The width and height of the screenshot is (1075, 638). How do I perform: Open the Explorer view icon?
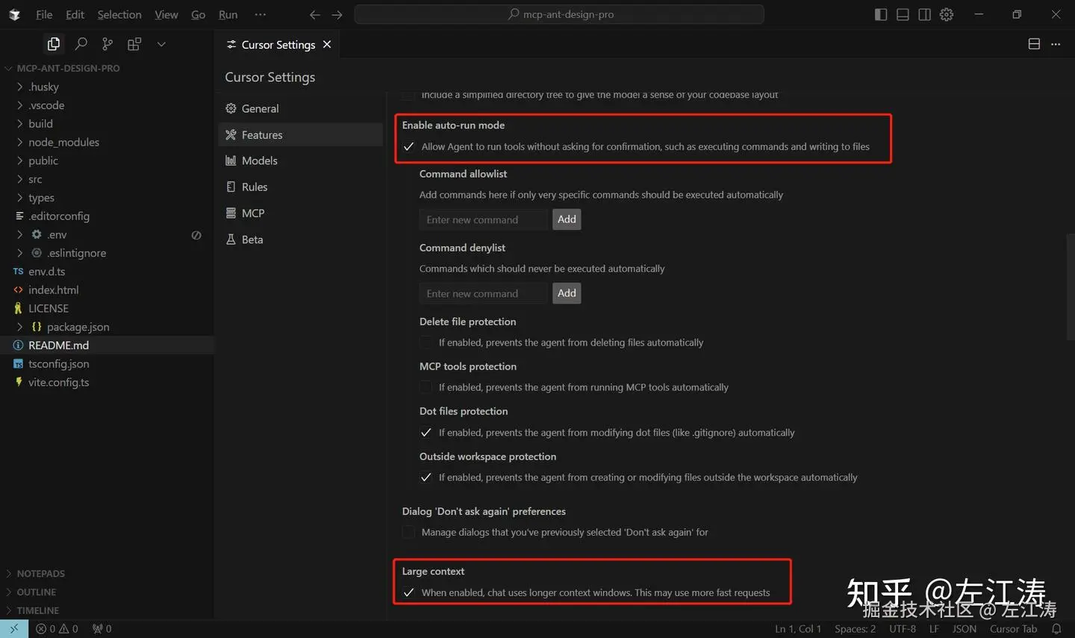(54, 44)
